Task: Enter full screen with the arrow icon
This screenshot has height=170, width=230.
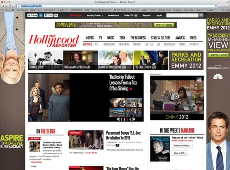Action: click(228, 2)
